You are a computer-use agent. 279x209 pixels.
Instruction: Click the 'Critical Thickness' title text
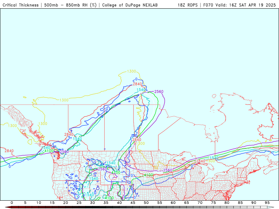click(x=21, y=5)
